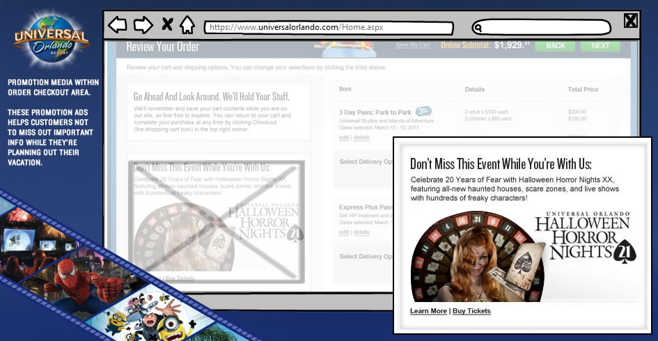The image size is (658, 341).
Task: Click the Total Price column header
Action: point(583,89)
